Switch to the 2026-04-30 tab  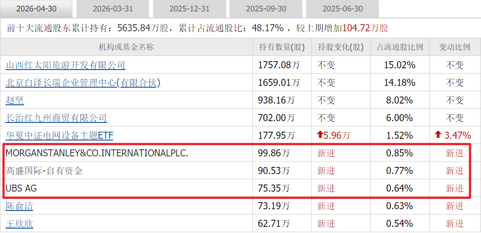(x=36, y=9)
